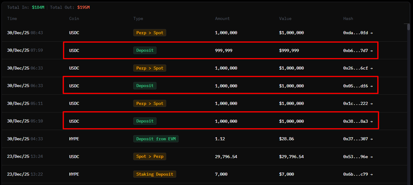Open transaction hash 0x26...6cf link
This screenshot has width=413, height=185.
(x=358, y=68)
